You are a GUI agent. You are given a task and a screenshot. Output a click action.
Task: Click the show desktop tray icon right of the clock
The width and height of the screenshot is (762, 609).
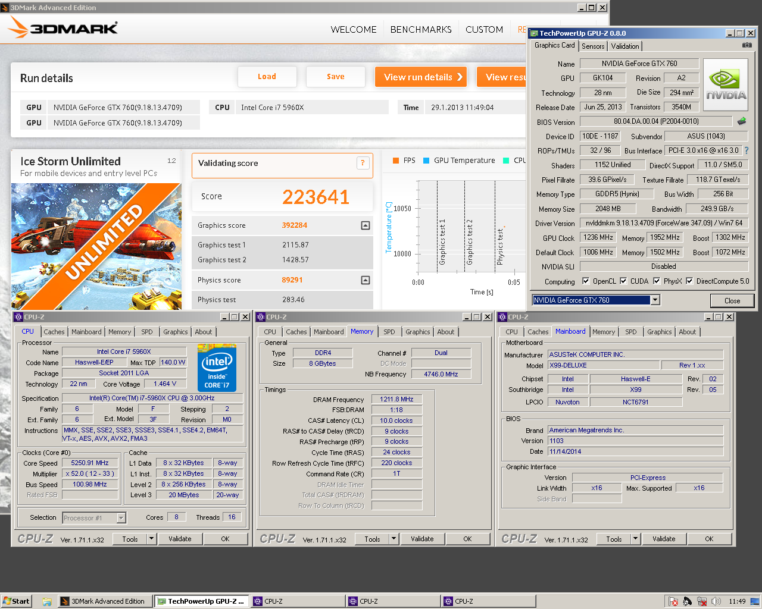(755, 601)
